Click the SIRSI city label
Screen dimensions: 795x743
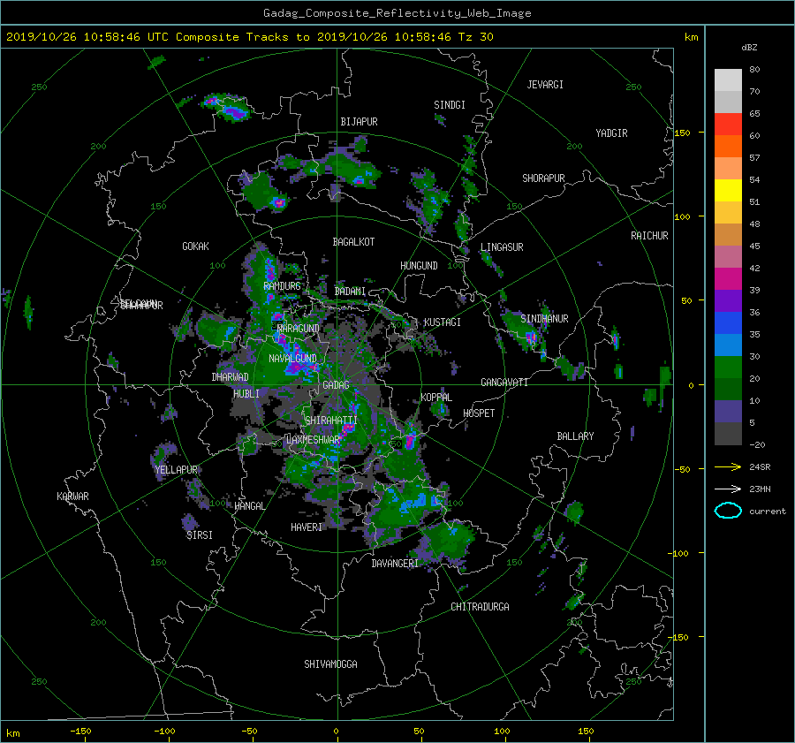click(200, 535)
